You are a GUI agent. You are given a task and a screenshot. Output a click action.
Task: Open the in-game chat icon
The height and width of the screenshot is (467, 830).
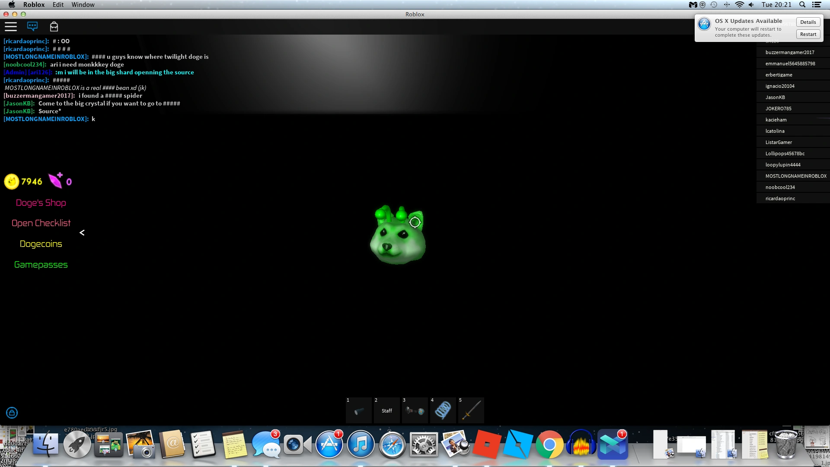tap(33, 26)
